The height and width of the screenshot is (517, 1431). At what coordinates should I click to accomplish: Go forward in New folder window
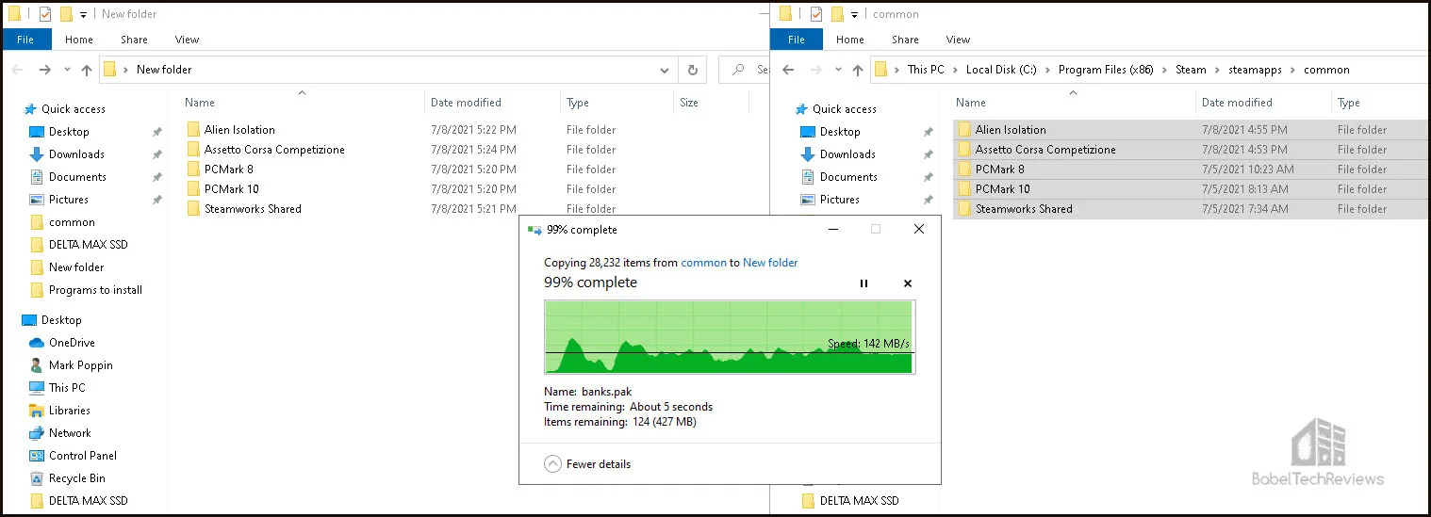[x=44, y=70]
